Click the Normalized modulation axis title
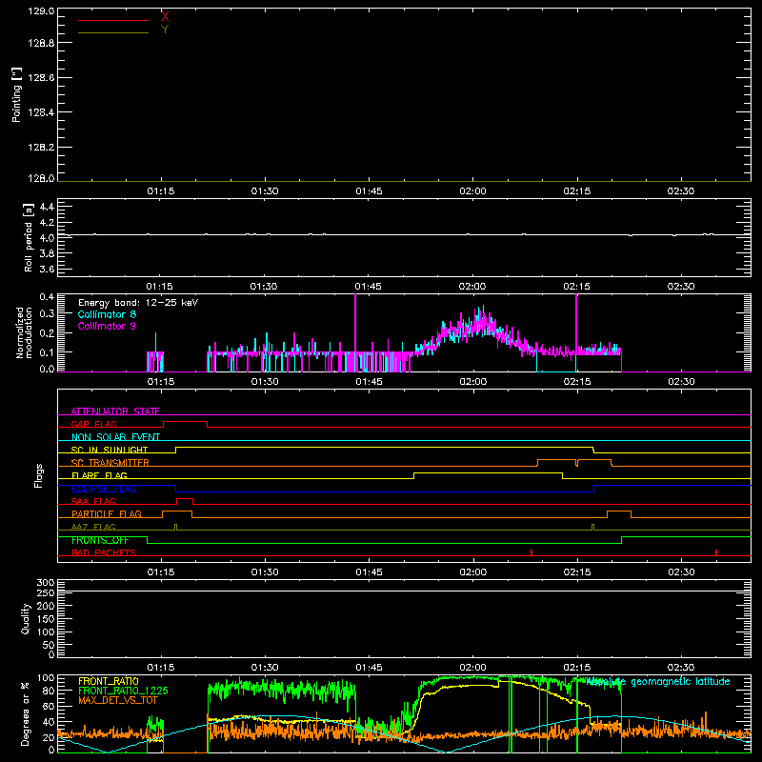This screenshot has width=762, height=762. click(x=24, y=332)
